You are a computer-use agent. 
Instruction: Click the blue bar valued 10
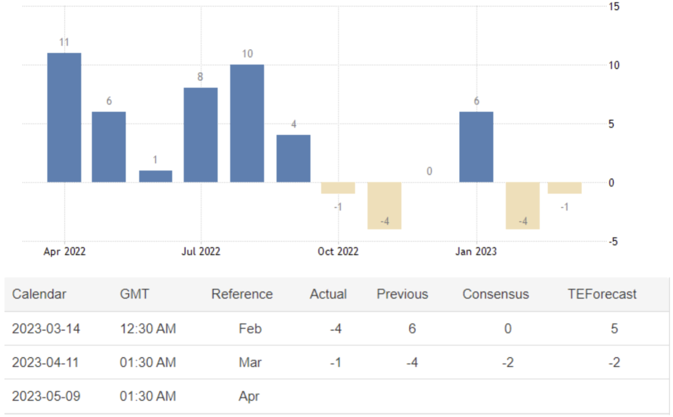click(247, 123)
